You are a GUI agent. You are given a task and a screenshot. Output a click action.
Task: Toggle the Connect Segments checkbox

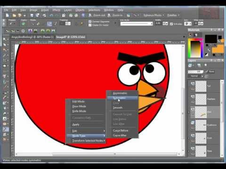[90, 22]
